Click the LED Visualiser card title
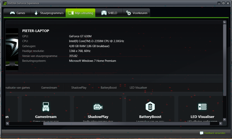232x139 pixels. pos(202,117)
